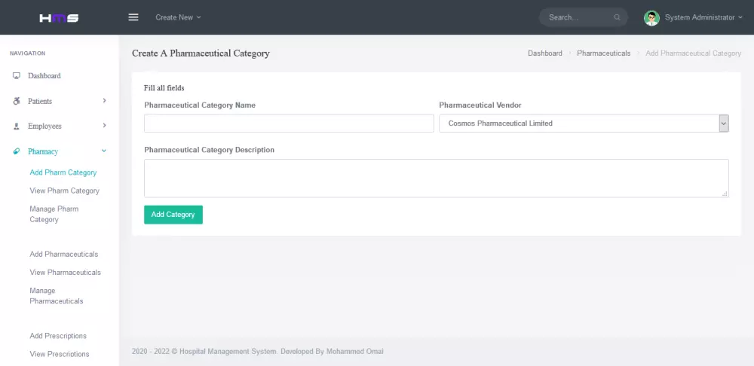Open View Pharm Category link

point(64,191)
